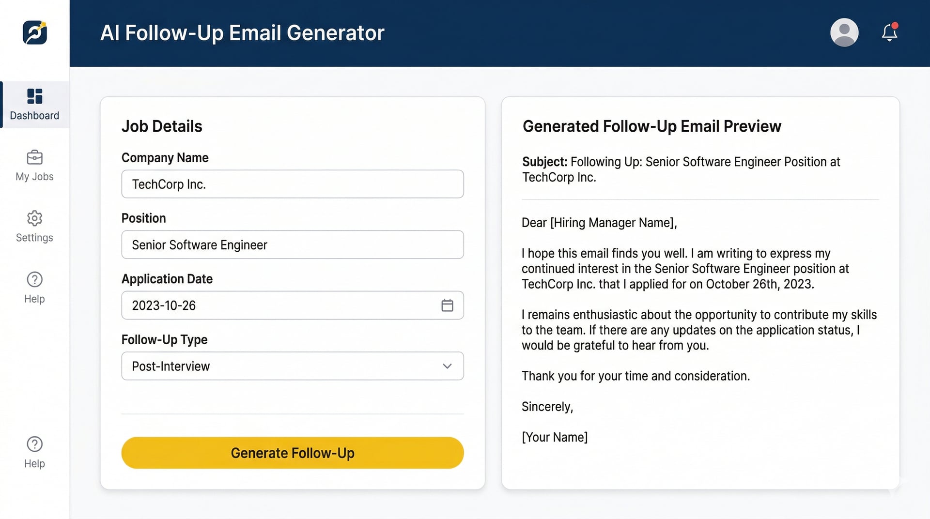Click the bottom Help icon in sidebar
This screenshot has height=519, width=930.
tap(34, 443)
